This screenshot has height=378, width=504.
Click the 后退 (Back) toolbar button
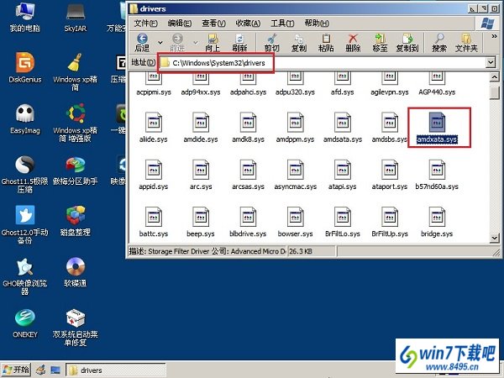[x=142, y=43]
